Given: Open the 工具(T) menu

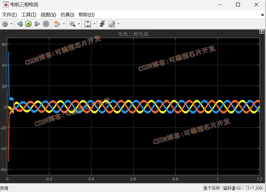Looking at the screenshot, I should (29, 15).
